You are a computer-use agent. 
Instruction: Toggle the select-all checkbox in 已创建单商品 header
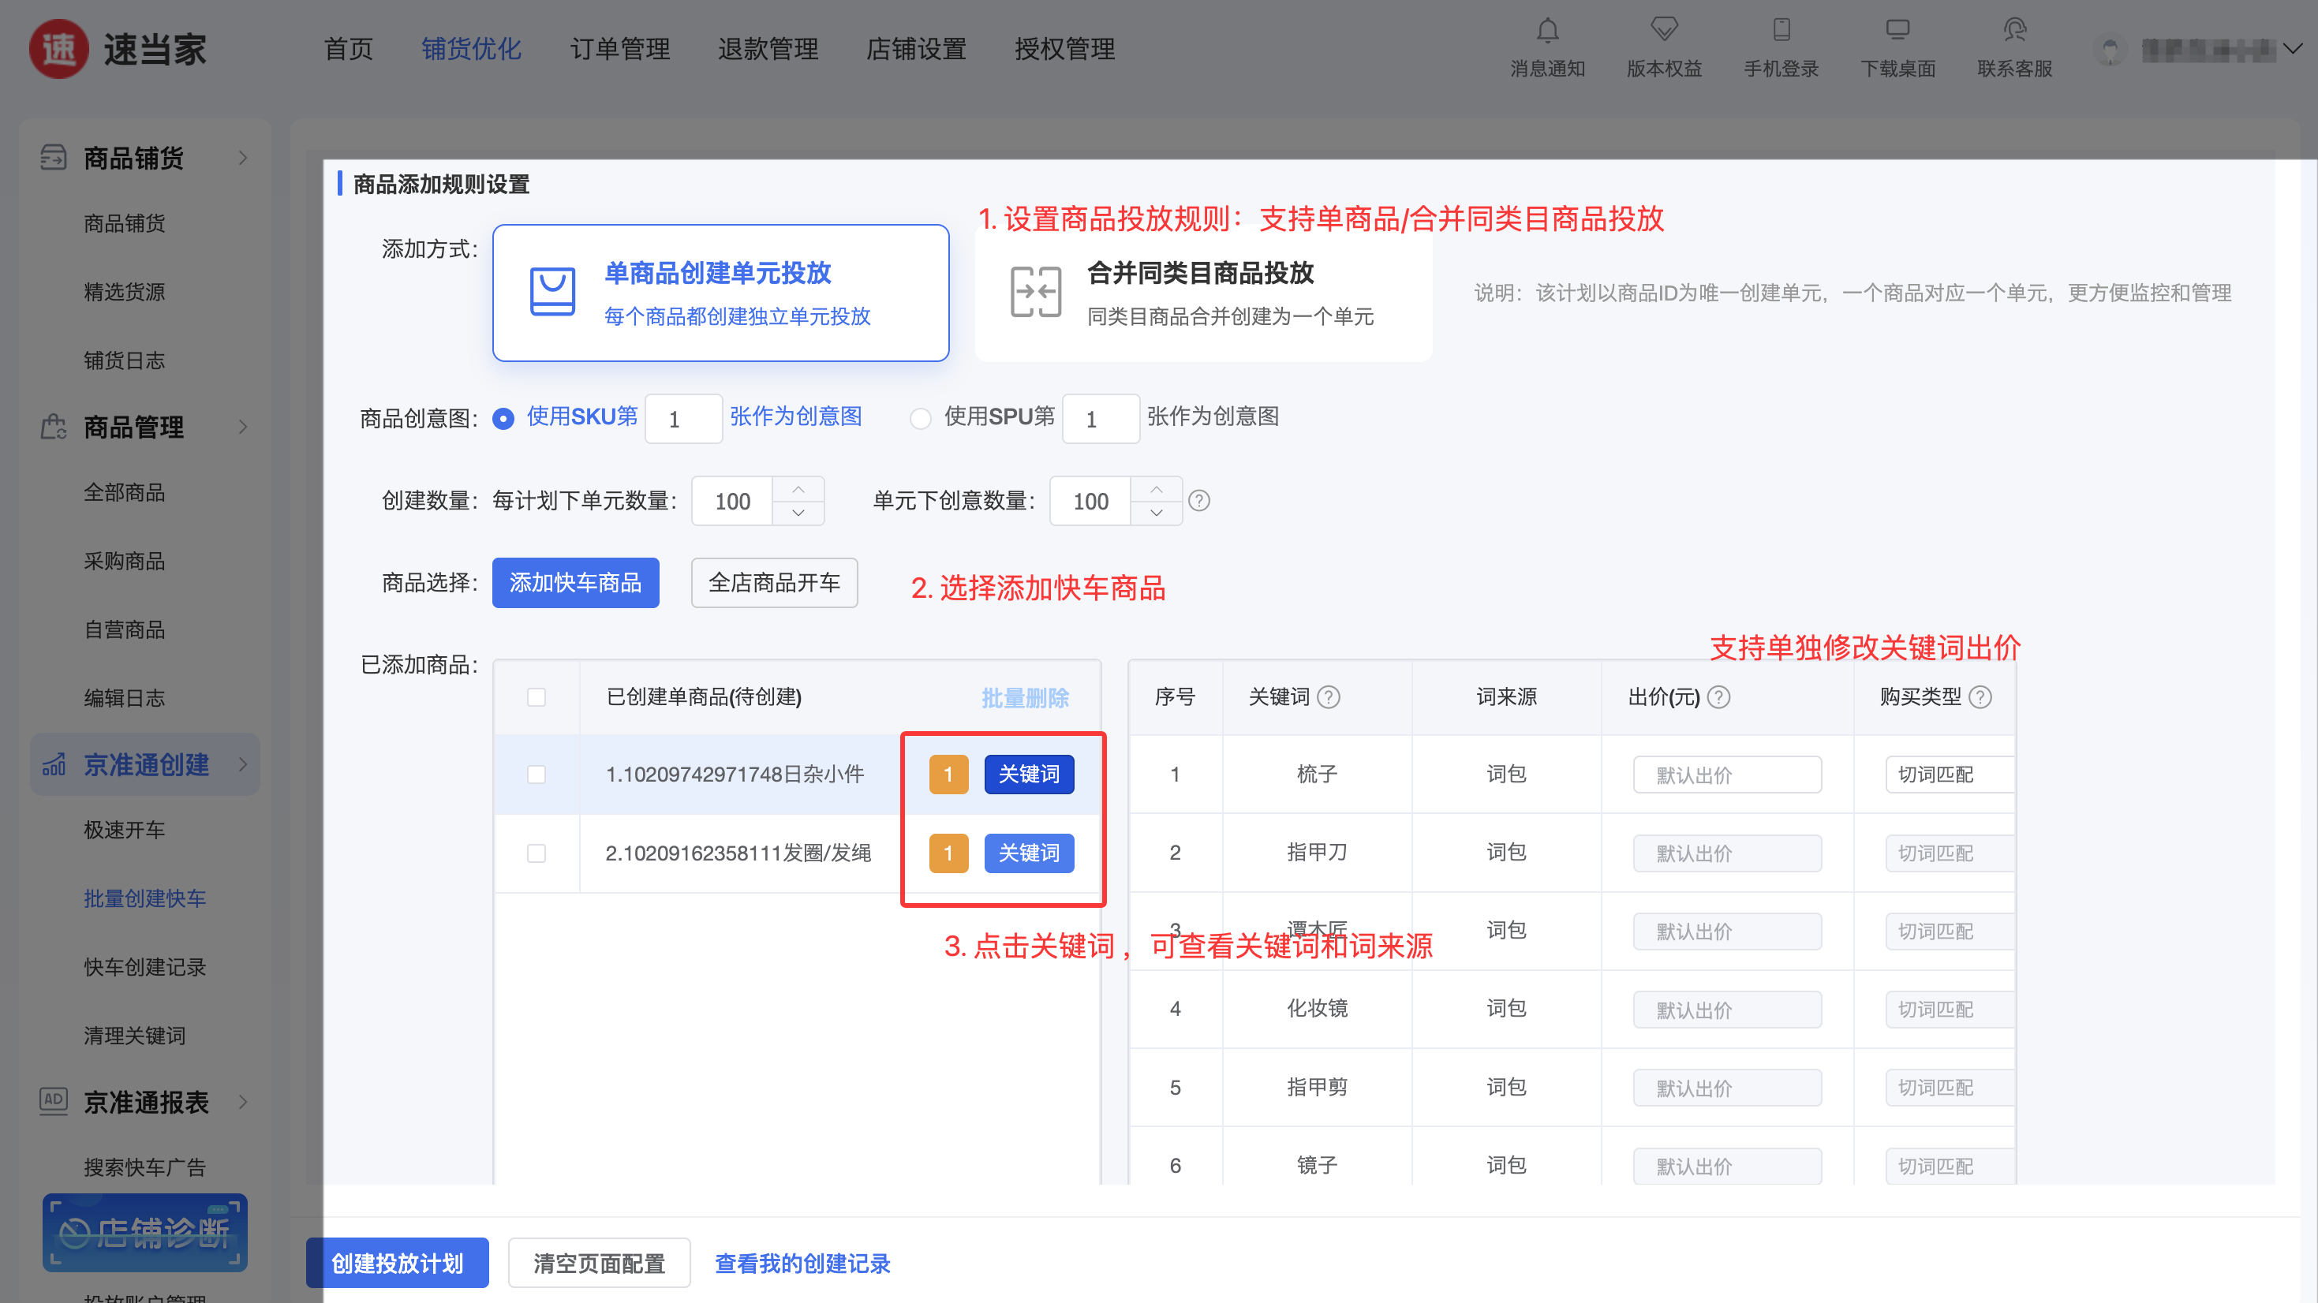(x=537, y=696)
